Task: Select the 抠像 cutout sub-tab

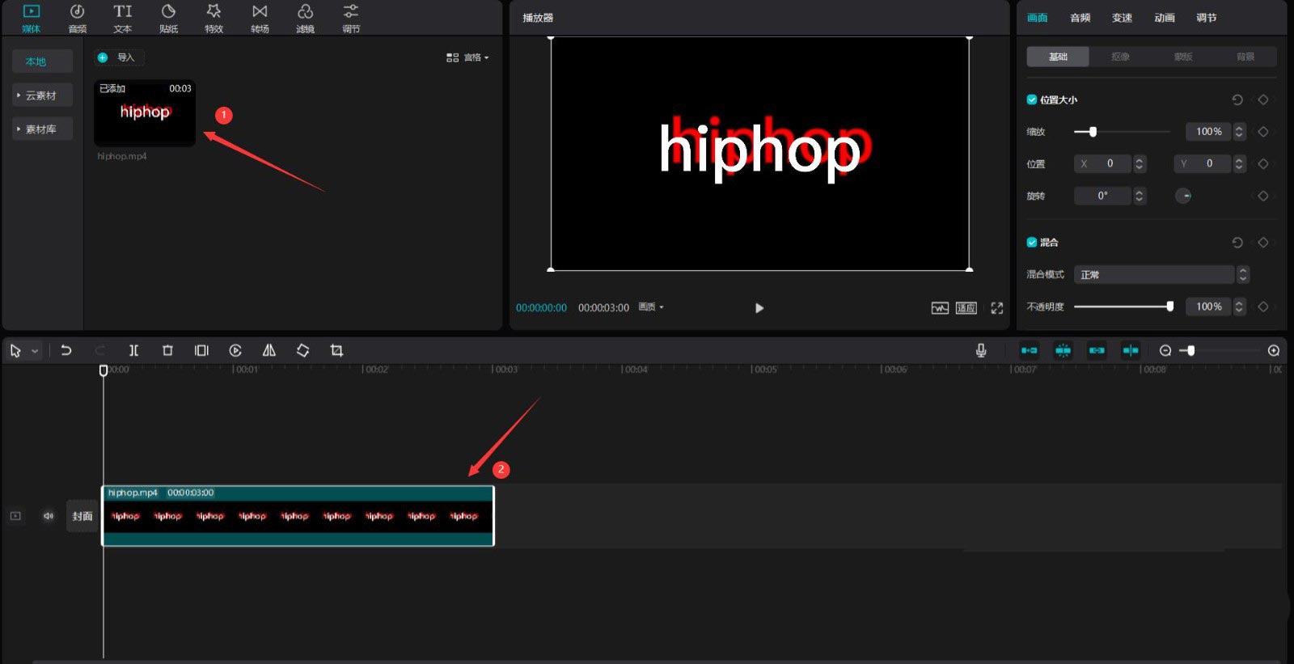Action: pos(1120,57)
